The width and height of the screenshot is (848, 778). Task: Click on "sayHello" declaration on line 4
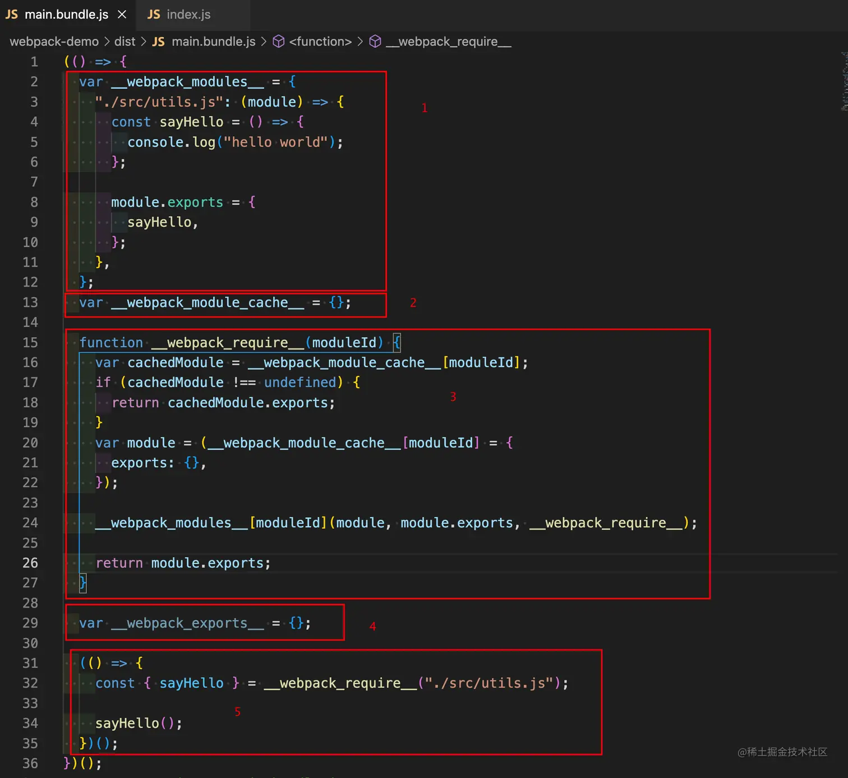(191, 122)
